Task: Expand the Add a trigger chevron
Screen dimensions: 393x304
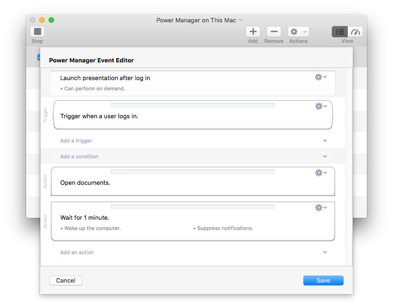Action: (x=325, y=141)
